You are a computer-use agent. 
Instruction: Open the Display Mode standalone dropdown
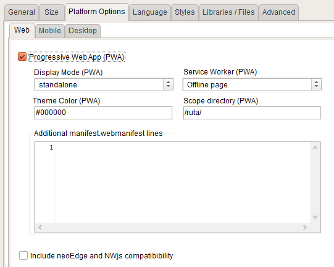tap(104, 84)
